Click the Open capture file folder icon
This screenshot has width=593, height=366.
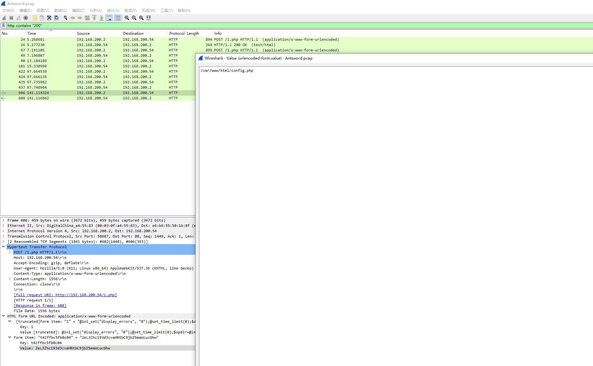pos(35,18)
